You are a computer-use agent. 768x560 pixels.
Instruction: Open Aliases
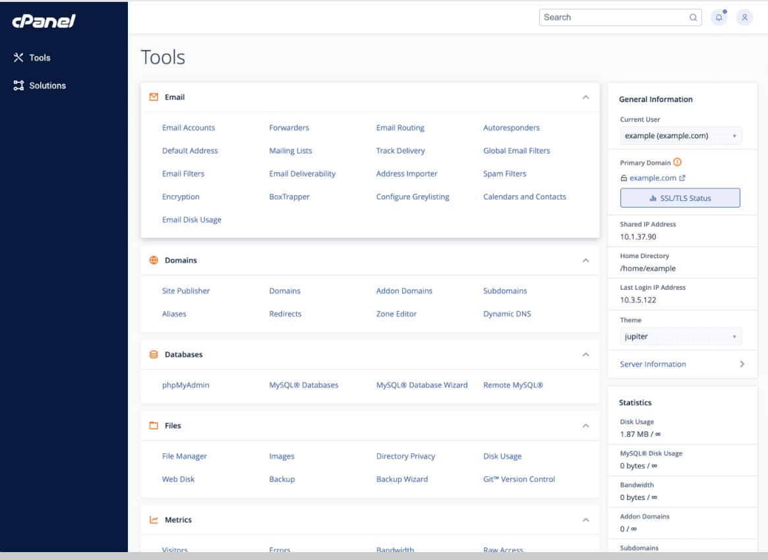click(174, 314)
